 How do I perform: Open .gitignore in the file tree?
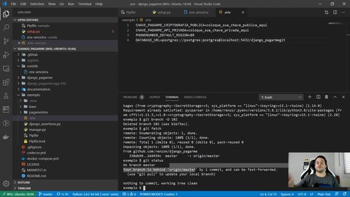click(34, 147)
